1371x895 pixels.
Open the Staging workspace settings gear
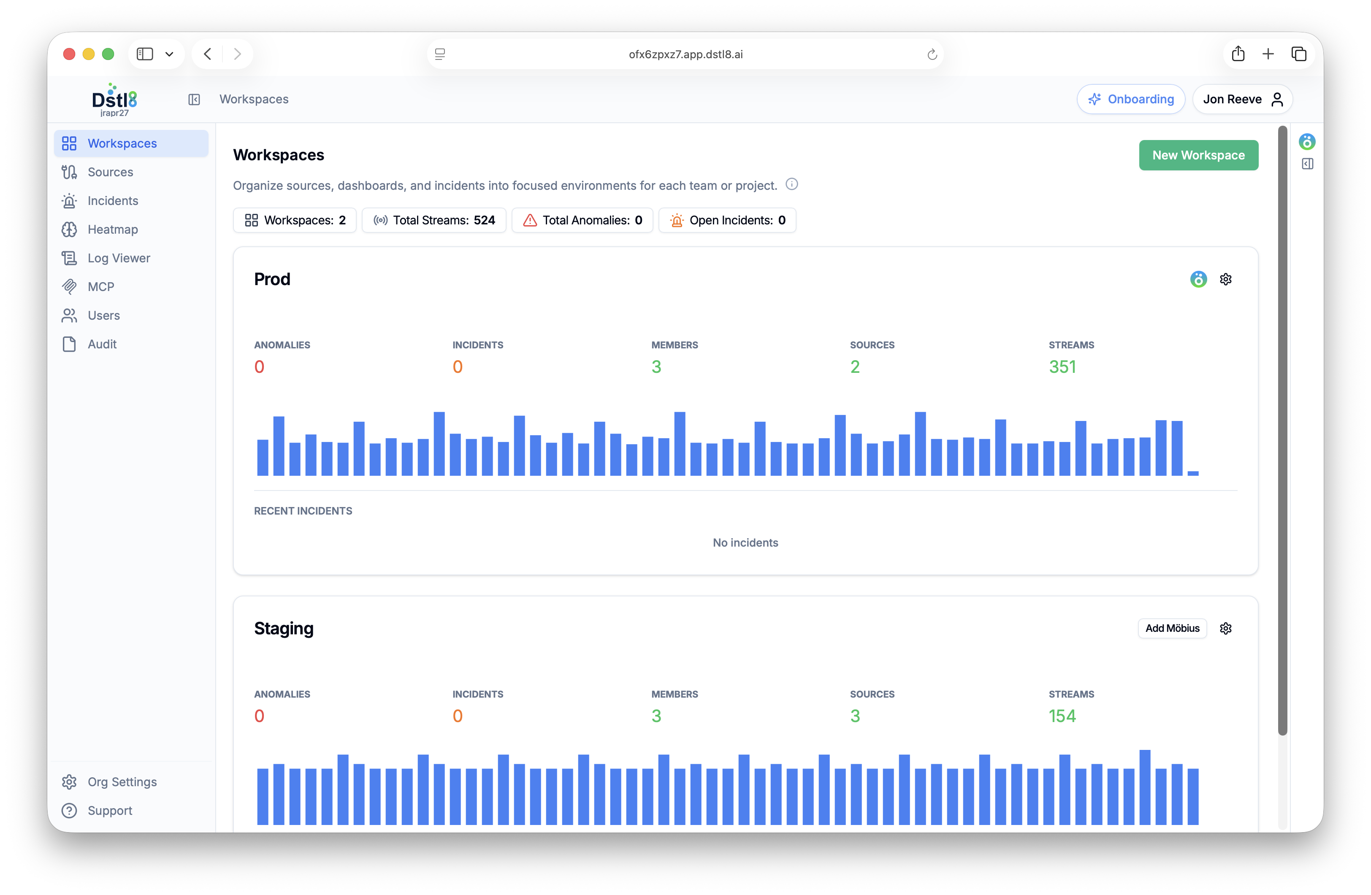[x=1225, y=628]
